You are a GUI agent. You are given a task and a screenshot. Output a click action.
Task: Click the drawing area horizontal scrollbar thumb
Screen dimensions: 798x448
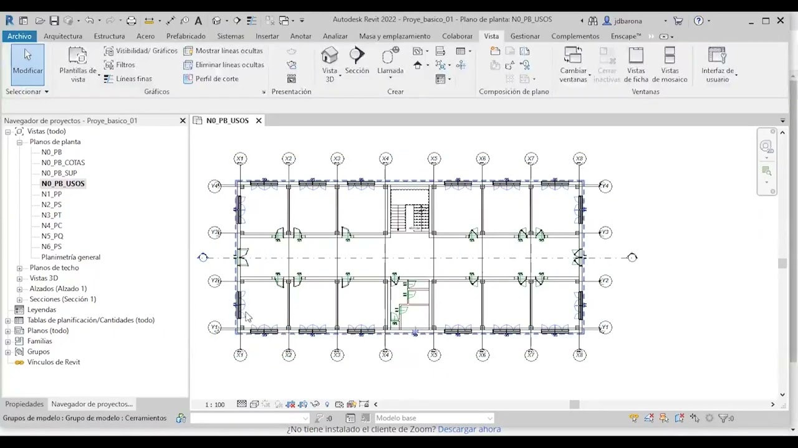pos(575,404)
